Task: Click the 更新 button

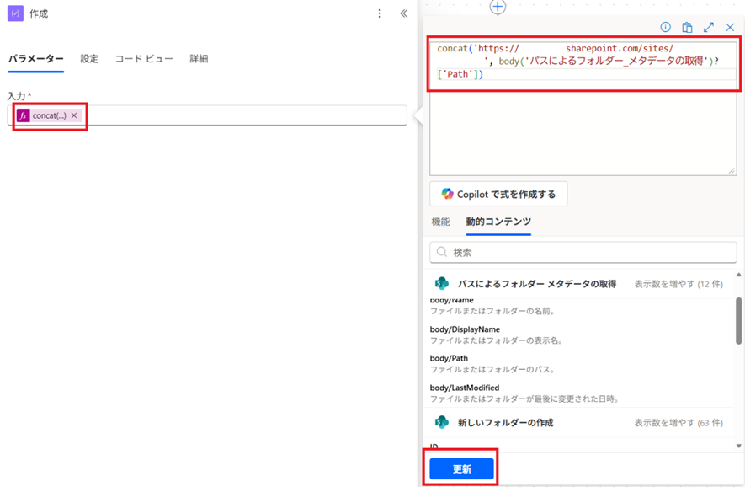Action: pos(461,469)
